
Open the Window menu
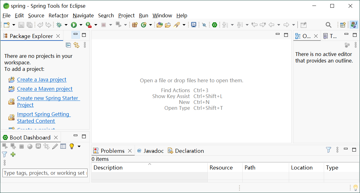click(162, 15)
